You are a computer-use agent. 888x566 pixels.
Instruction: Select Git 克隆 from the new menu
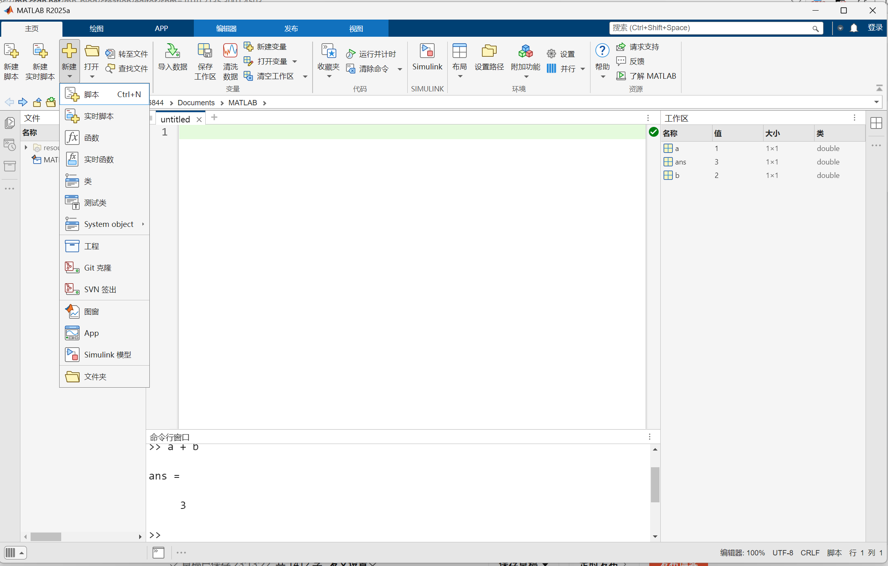(x=98, y=268)
